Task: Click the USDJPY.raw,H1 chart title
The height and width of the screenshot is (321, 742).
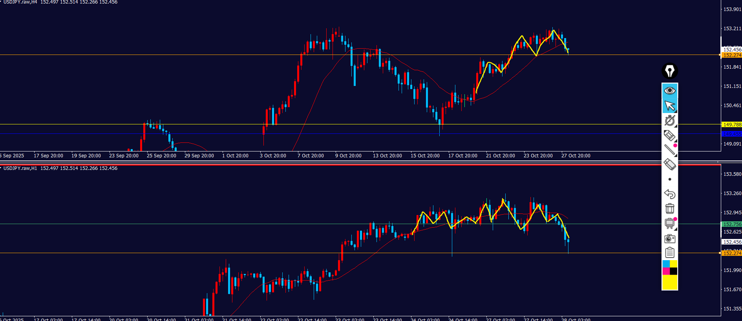Action: (20, 168)
